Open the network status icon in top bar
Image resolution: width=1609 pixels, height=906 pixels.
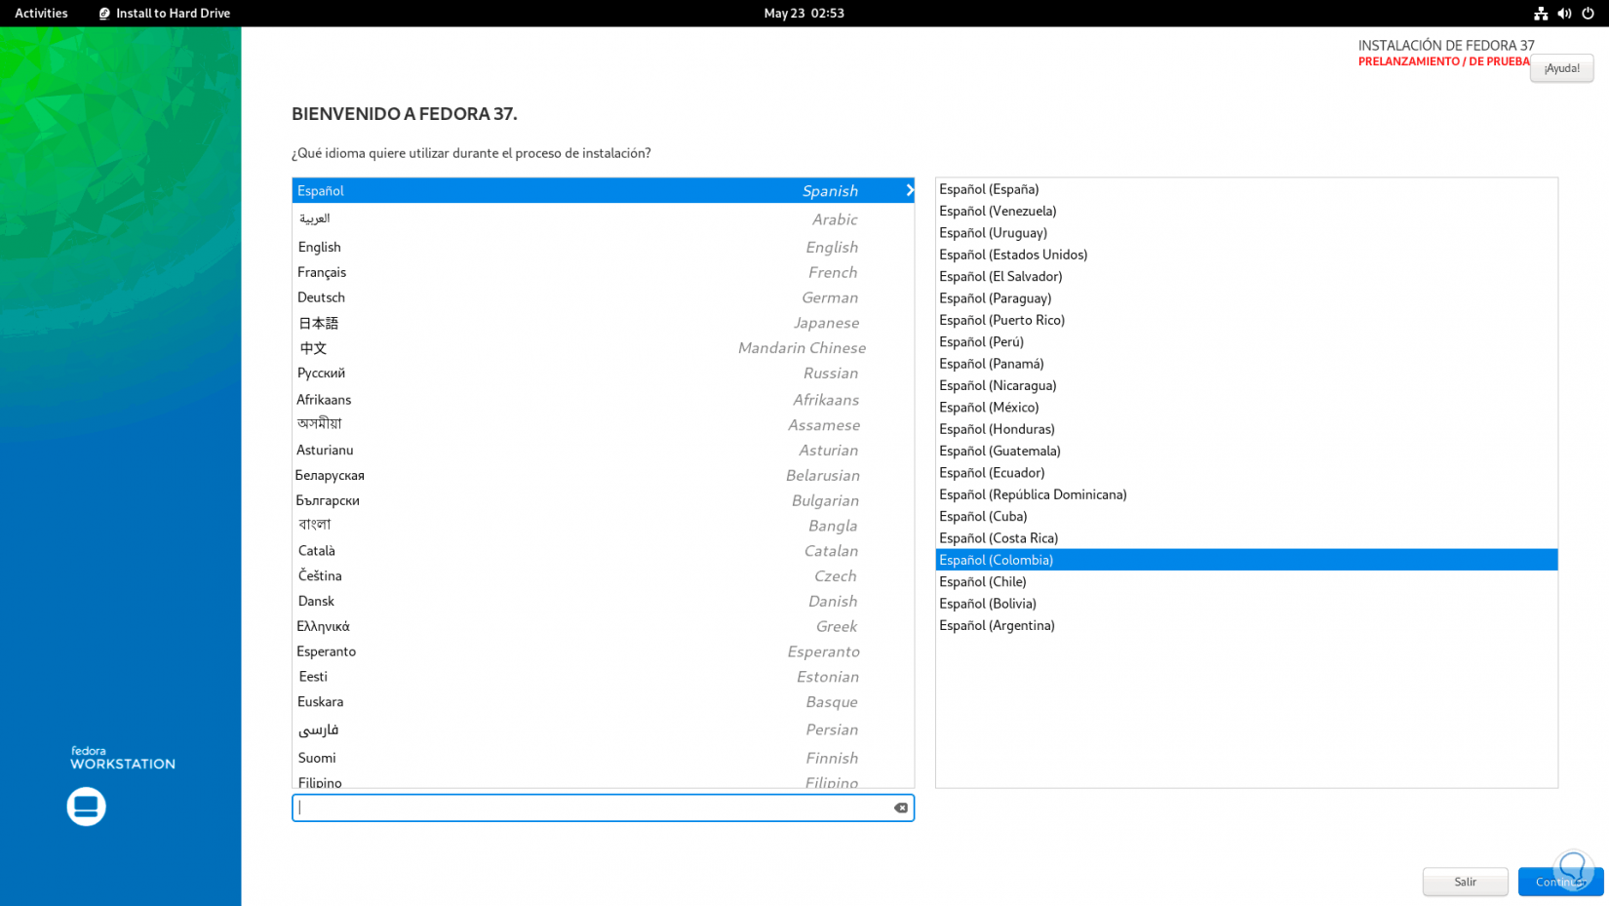click(1541, 14)
